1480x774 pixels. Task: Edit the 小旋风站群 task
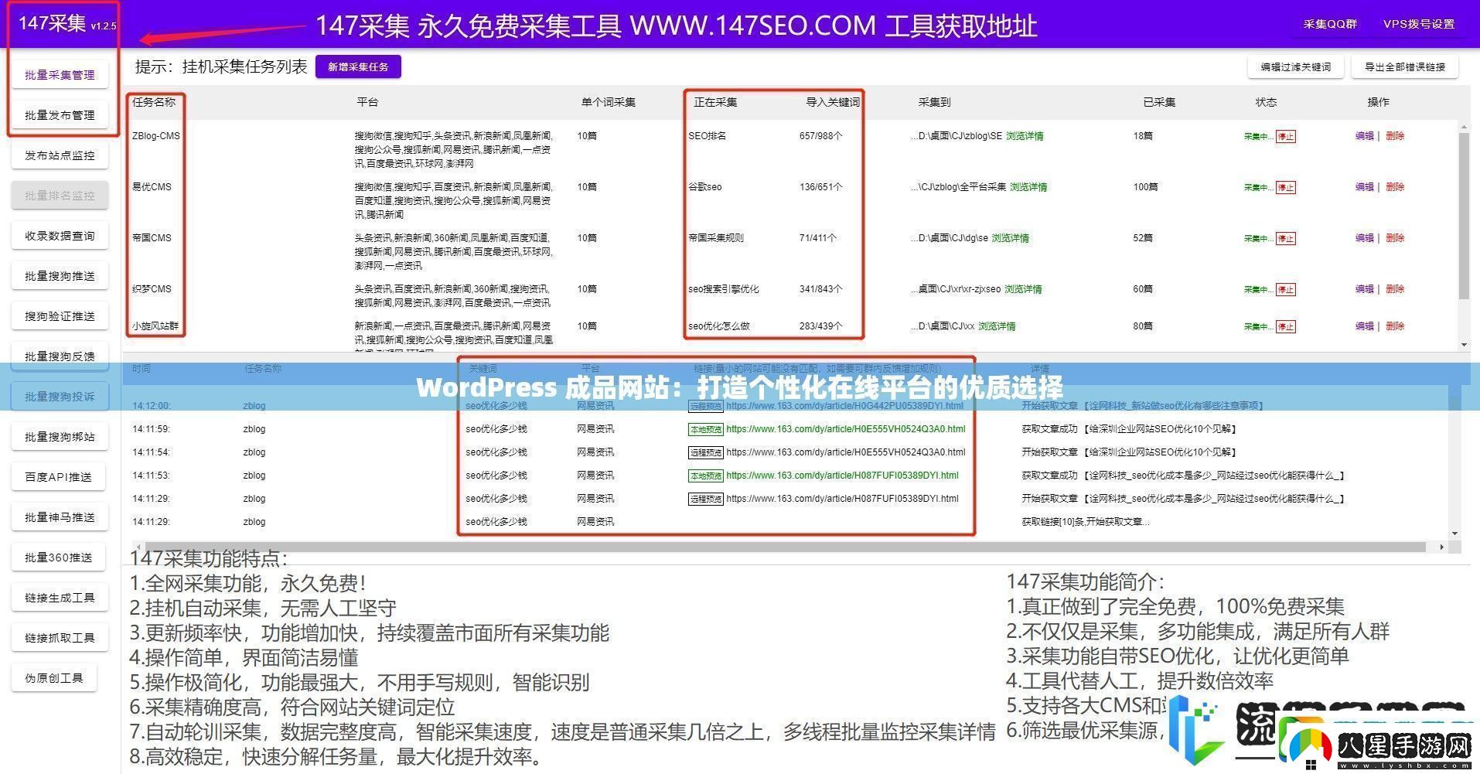point(1365,326)
